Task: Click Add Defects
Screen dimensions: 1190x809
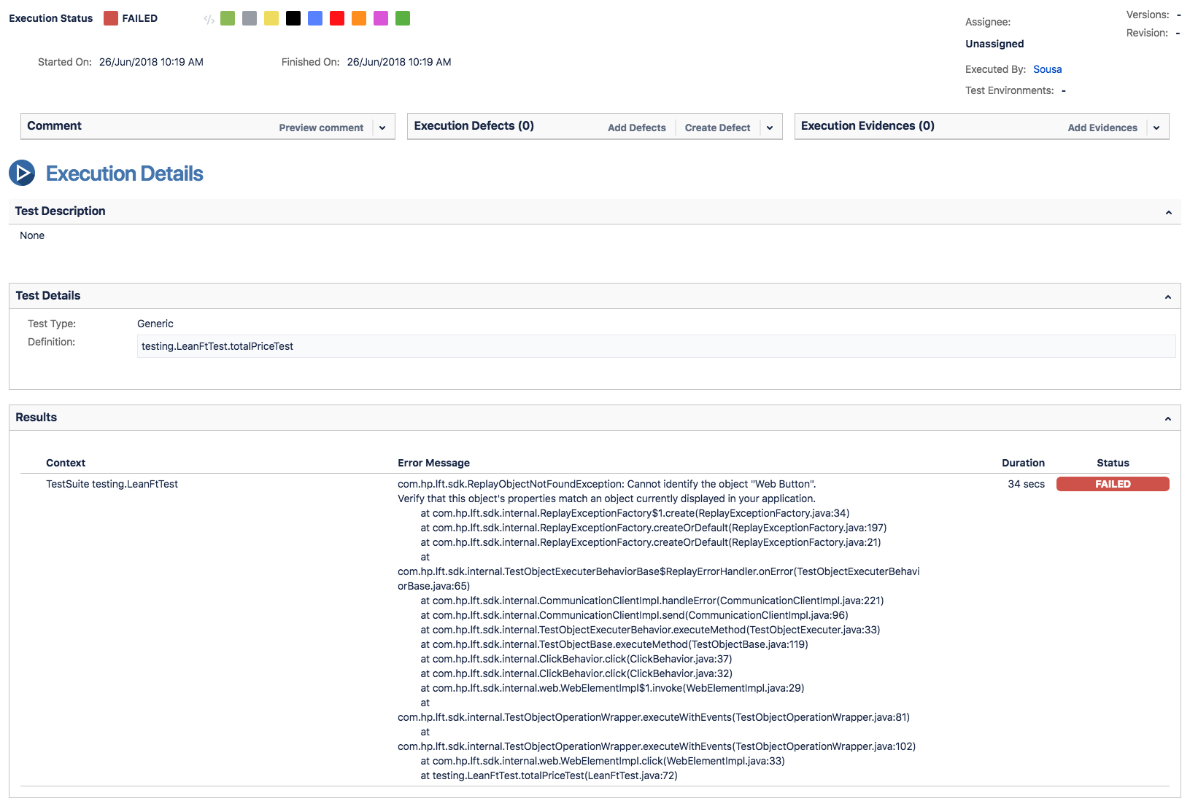Action: 637,128
